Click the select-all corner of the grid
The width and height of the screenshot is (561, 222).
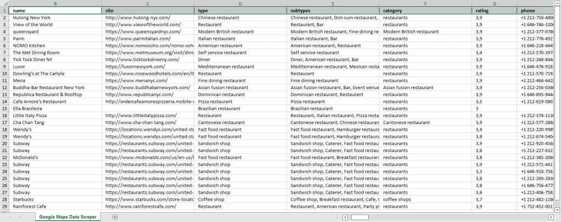point(4,4)
